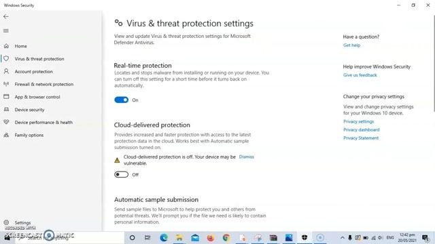435x244 pixels.
Task: Enable the Cloud-delivered protection toggle
Action: [121, 175]
